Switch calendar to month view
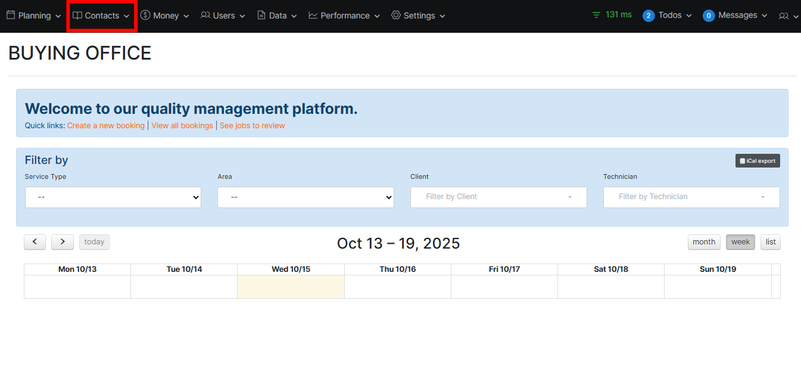The height and width of the screenshot is (375, 801). coord(704,242)
